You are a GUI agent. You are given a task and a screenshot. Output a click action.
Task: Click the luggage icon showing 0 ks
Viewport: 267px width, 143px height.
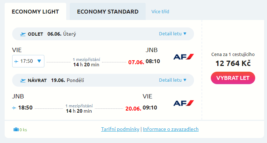(16, 129)
